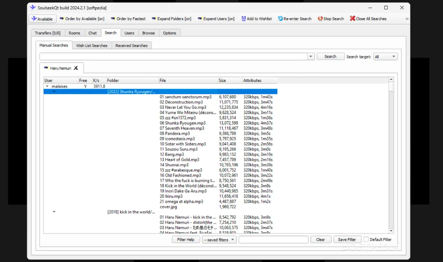443x262 pixels.
Task: Sort by Attributes column header
Action: click(259, 80)
